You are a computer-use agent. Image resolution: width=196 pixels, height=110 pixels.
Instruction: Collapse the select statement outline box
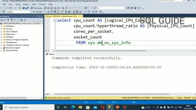(x=55, y=20)
